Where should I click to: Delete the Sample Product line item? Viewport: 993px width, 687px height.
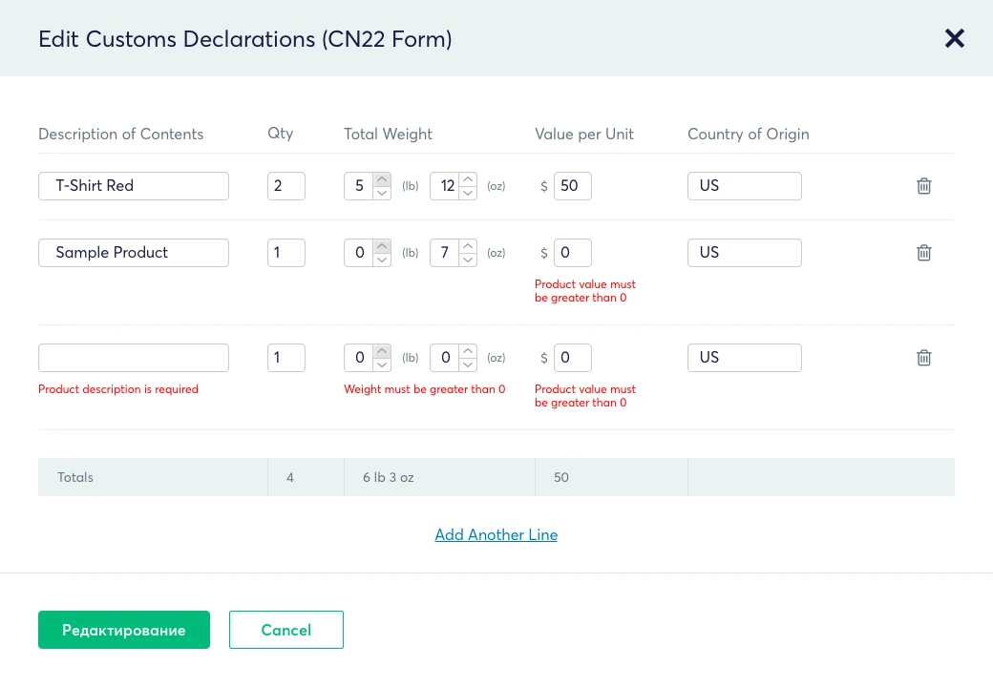coord(924,253)
